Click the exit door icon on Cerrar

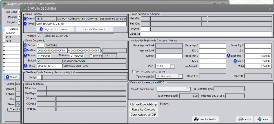click(259, 119)
